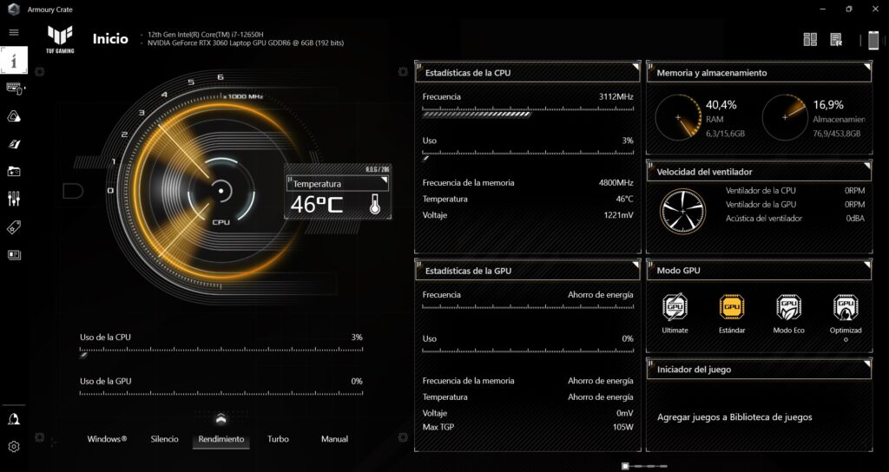Click Acústica del ventilador label
The width and height of the screenshot is (889, 472).
[764, 218]
